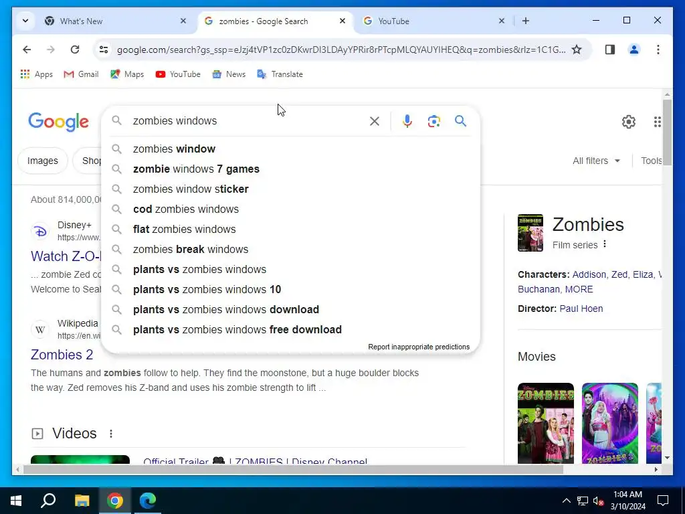Go to Google homepage via logo
This screenshot has height=514, width=685.
click(59, 122)
